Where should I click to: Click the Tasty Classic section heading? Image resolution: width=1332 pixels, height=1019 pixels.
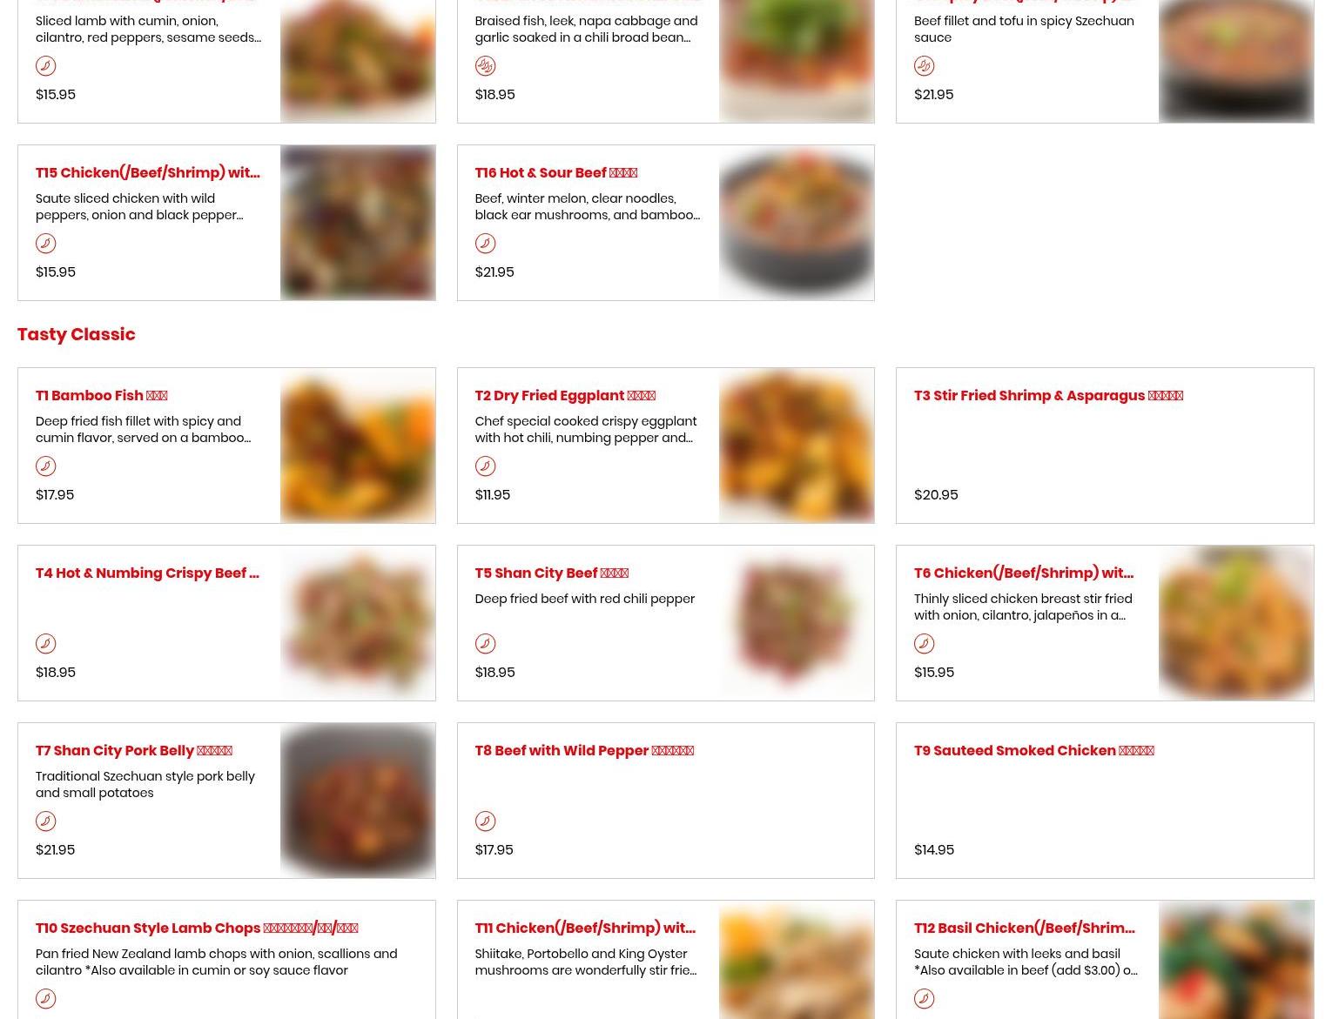77,334
